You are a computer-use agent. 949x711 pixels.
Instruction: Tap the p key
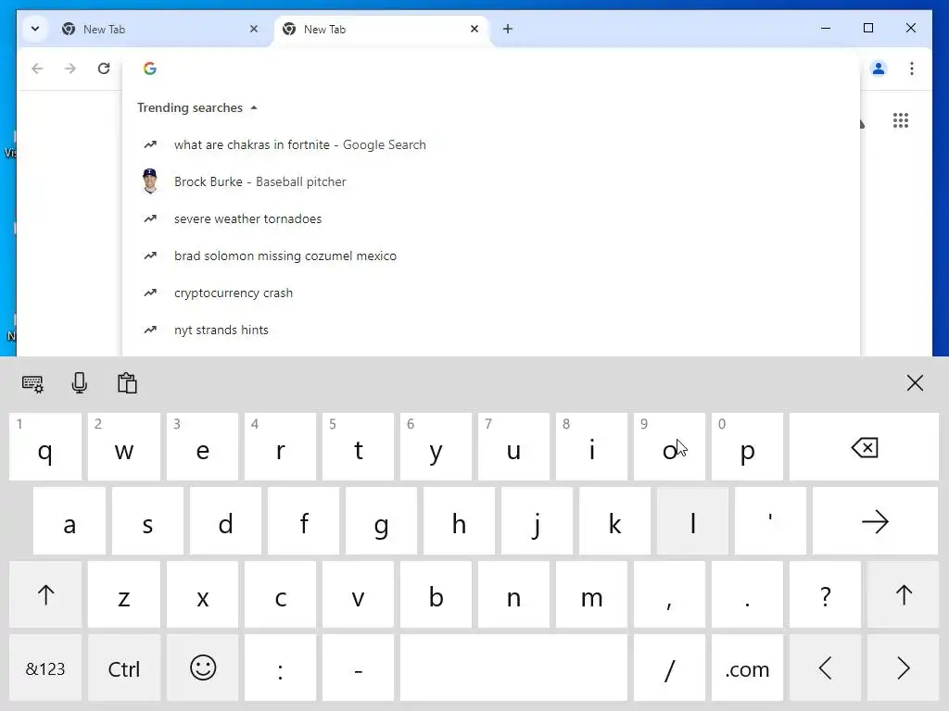tap(747, 447)
